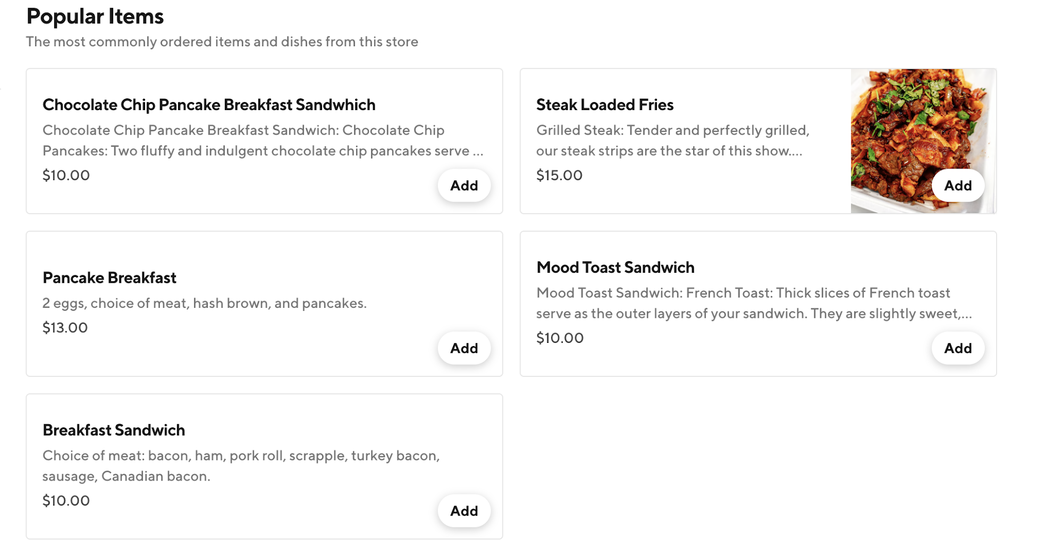Add the Breakfast Sandwich to cart
1063x555 pixels.
click(463, 510)
